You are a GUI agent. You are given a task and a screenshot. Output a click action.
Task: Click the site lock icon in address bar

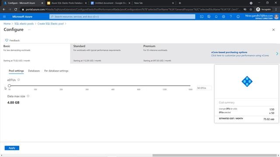tap(23, 10)
